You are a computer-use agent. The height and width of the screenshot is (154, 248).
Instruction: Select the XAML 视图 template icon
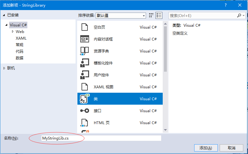click(x=84, y=87)
